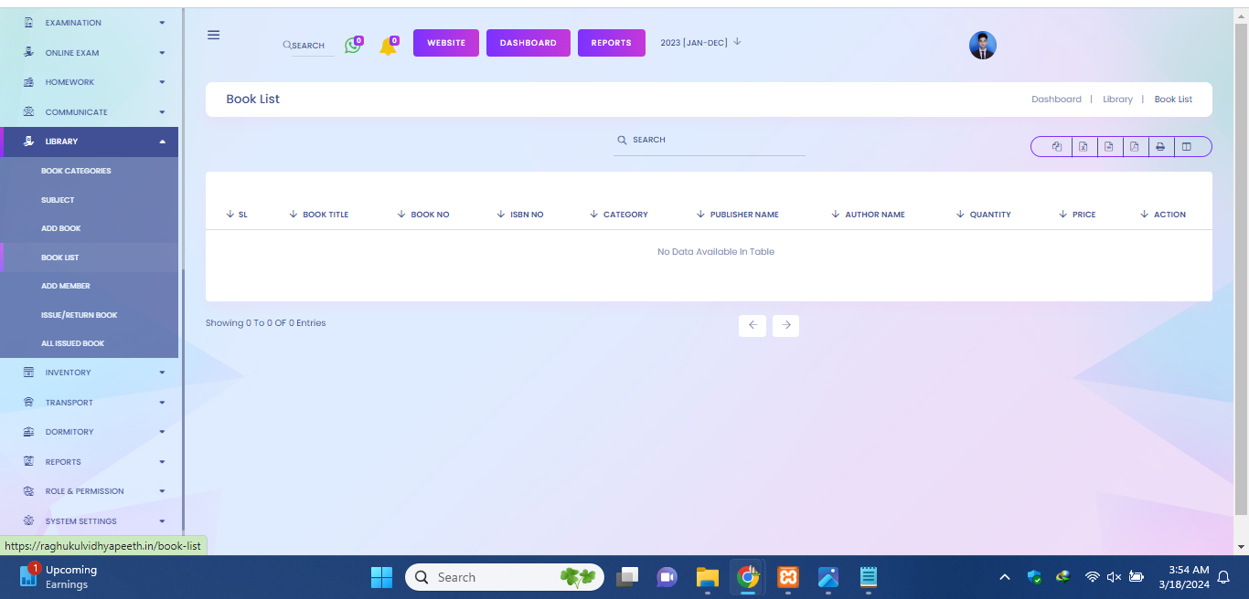Viewport: 1249px width, 599px height.
Task: Toggle sidebar with hamburger menu icon
Action: pos(213,35)
